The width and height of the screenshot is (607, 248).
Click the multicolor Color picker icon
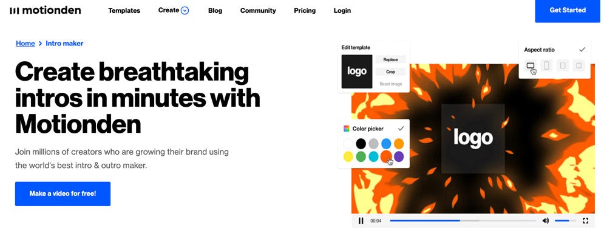(x=346, y=129)
